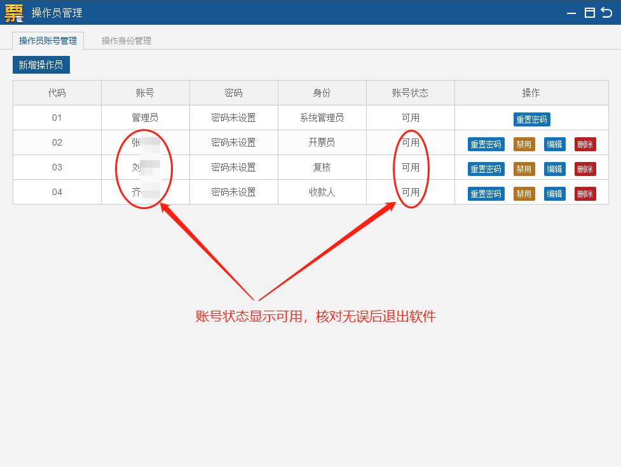This screenshot has height=467, width=621.
Task: Switch to the 操作身份管理 tab
Action: coord(125,40)
